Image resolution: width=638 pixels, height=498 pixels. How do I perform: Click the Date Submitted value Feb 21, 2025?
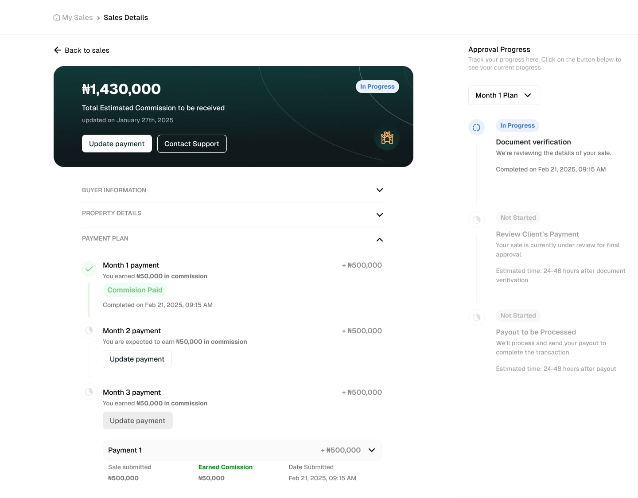click(323, 478)
